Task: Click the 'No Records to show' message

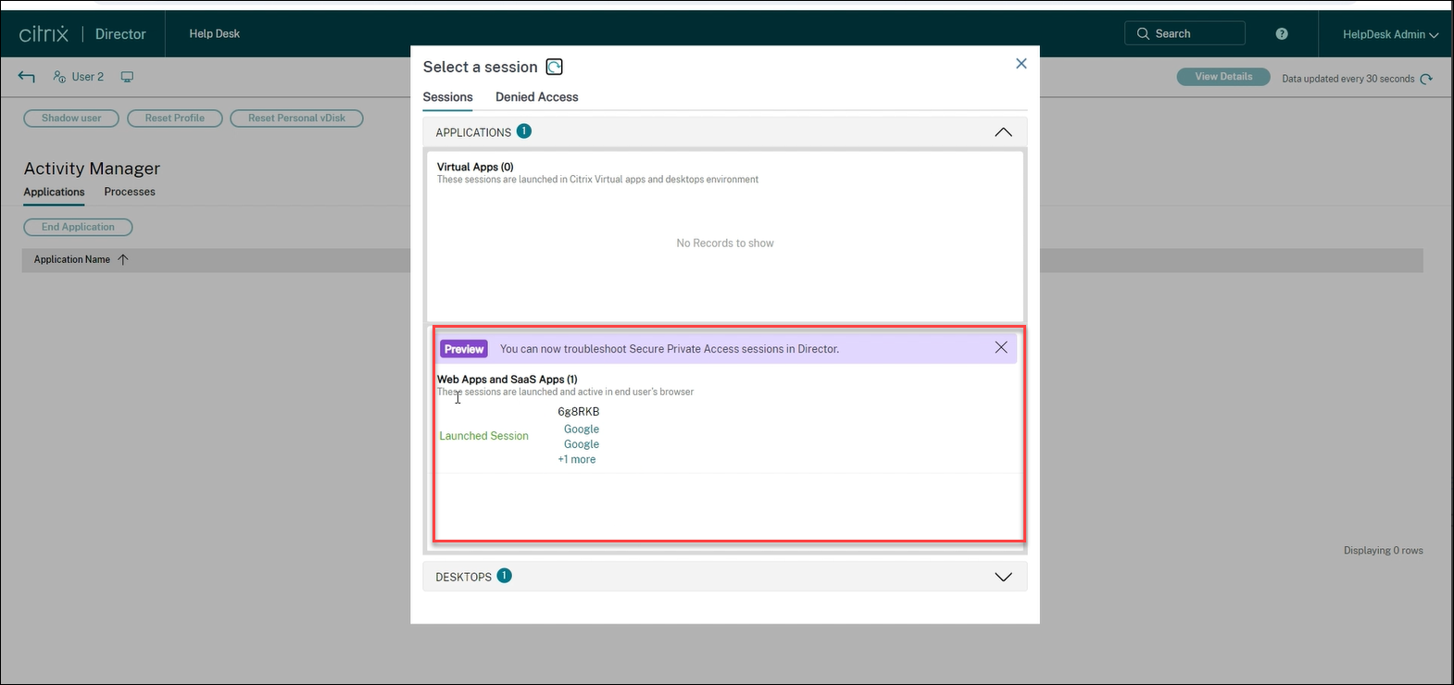Action: point(725,243)
